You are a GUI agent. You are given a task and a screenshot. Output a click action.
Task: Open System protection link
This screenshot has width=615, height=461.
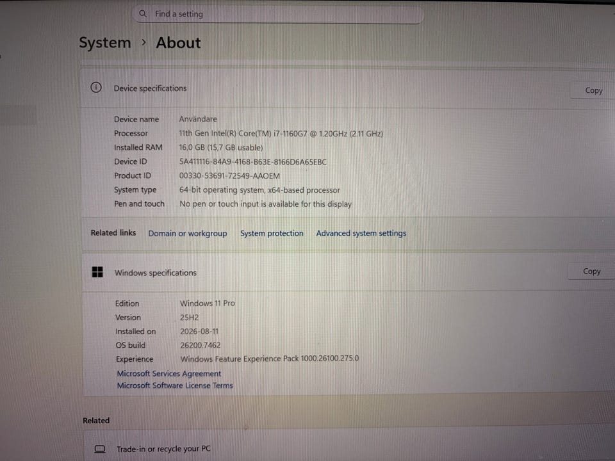[x=272, y=233]
